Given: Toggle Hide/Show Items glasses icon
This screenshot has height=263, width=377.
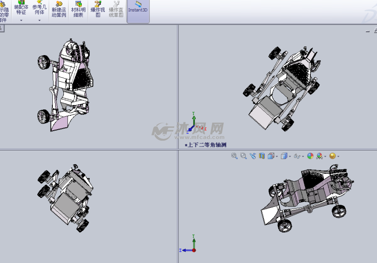Looking at the screenshot, I should click(x=297, y=156).
